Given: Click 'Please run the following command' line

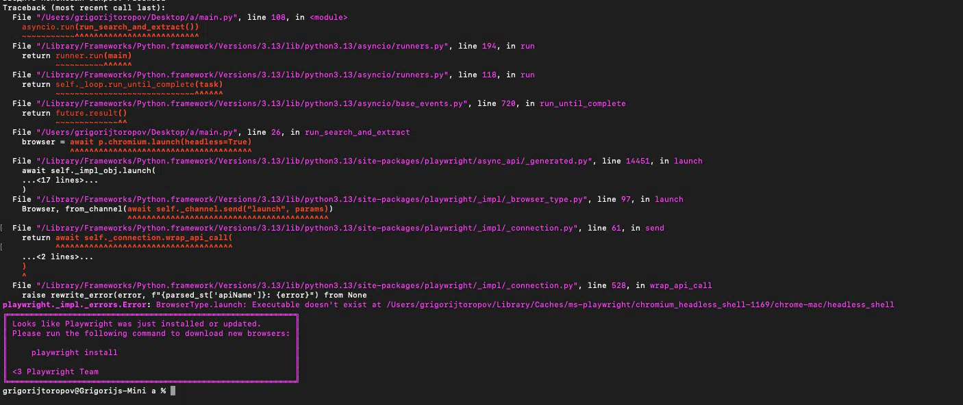Looking at the screenshot, I should click(x=151, y=333).
